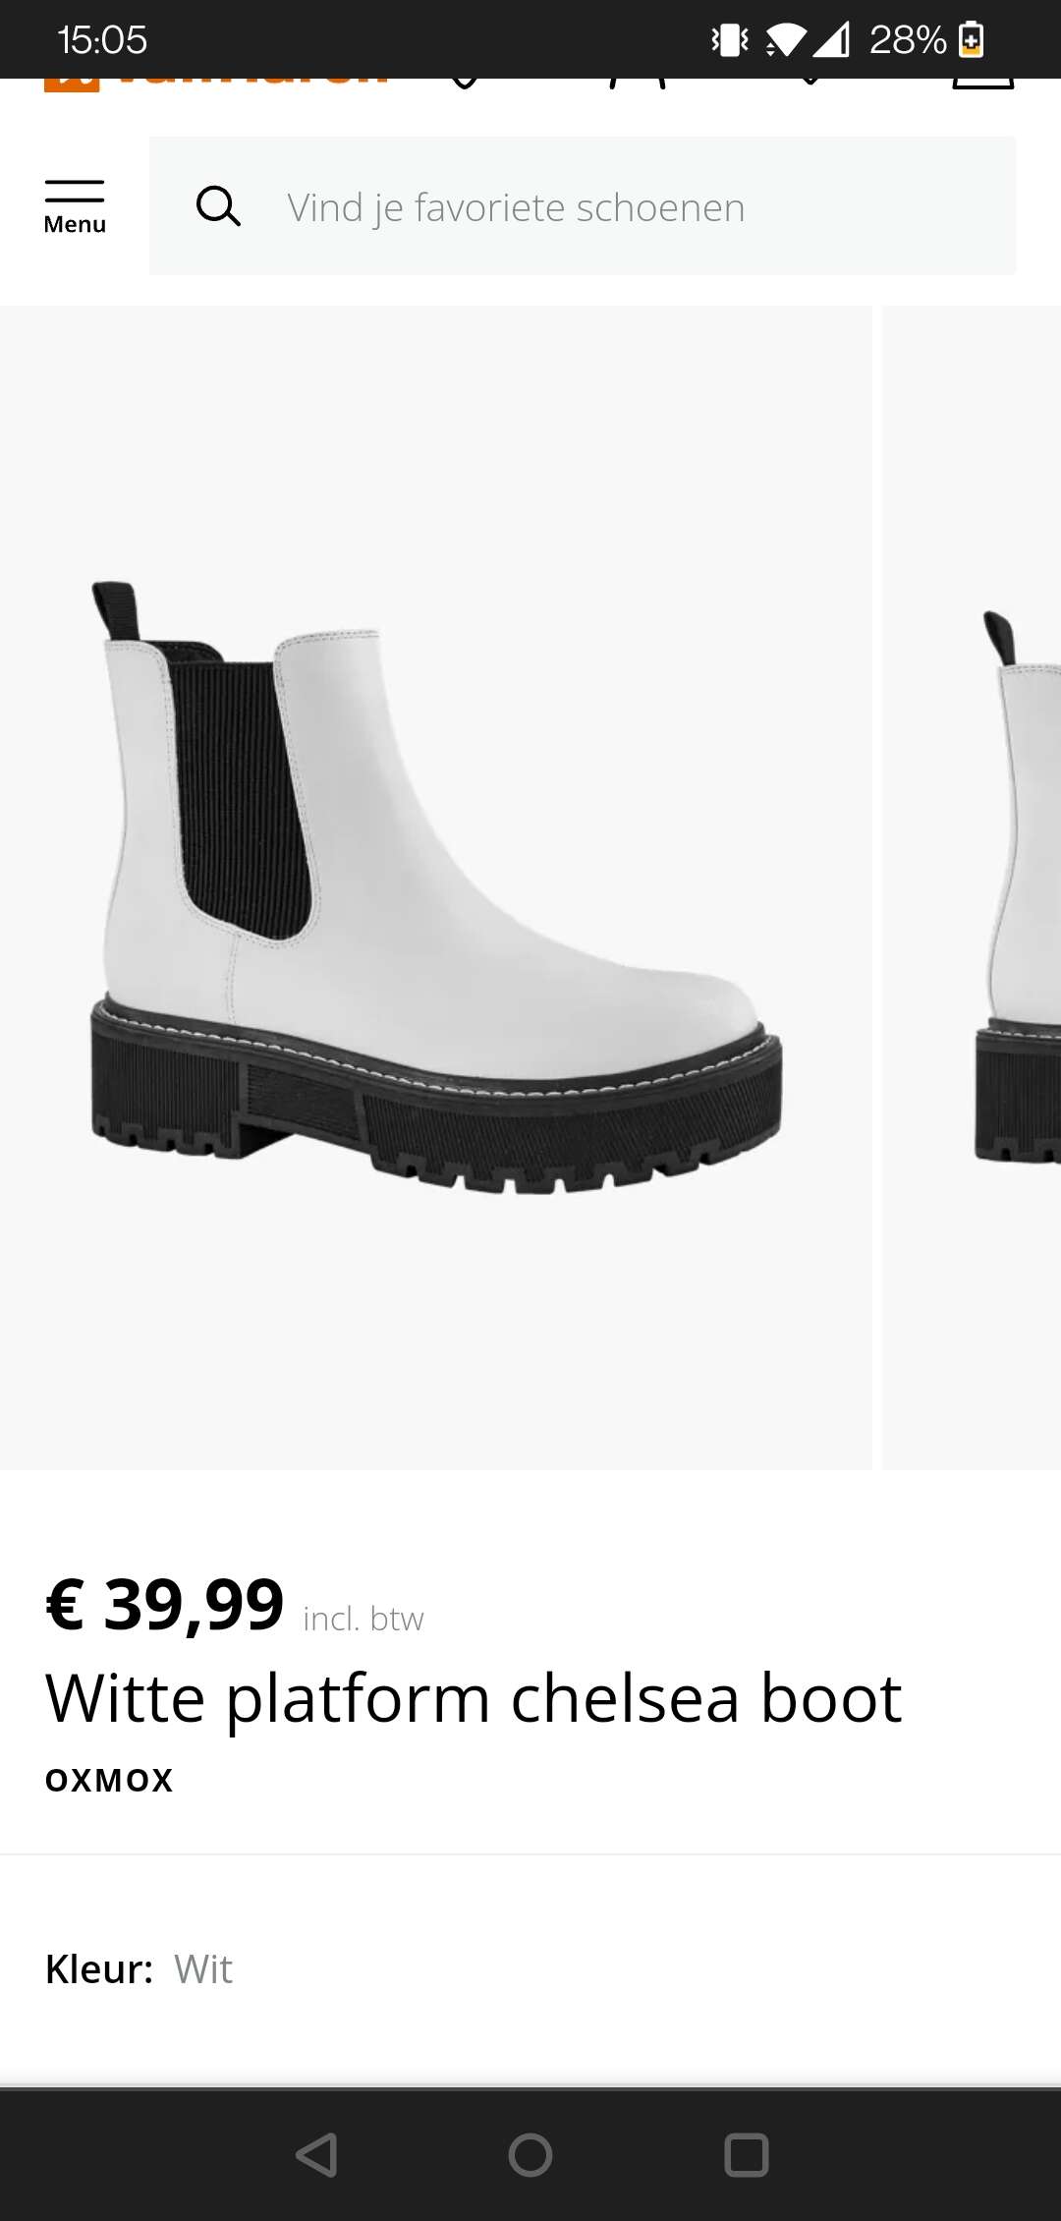1061x2221 pixels.
Task: Open the hamburger Menu
Action: pyautogui.click(x=75, y=207)
